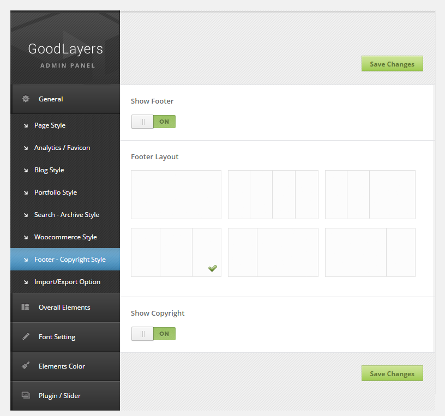Choose the two narrow, one wide footer layout
The height and width of the screenshot is (416, 445).
[370, 195]
